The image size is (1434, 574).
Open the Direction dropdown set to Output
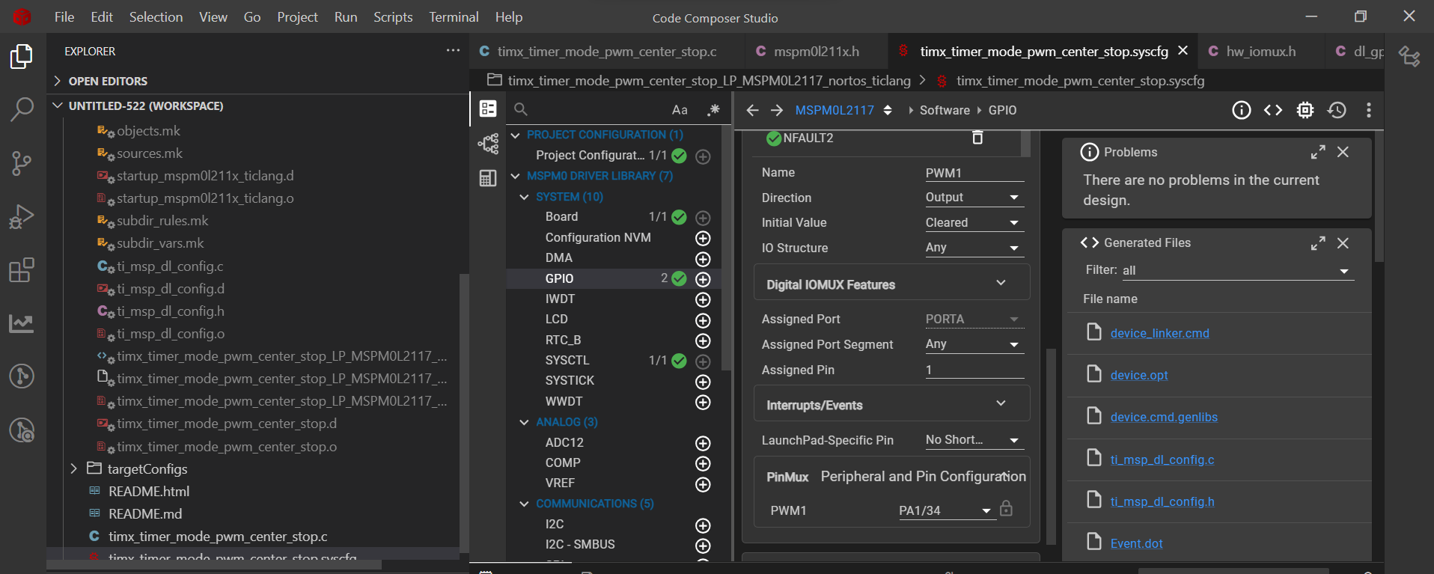(x=974, y=198)
